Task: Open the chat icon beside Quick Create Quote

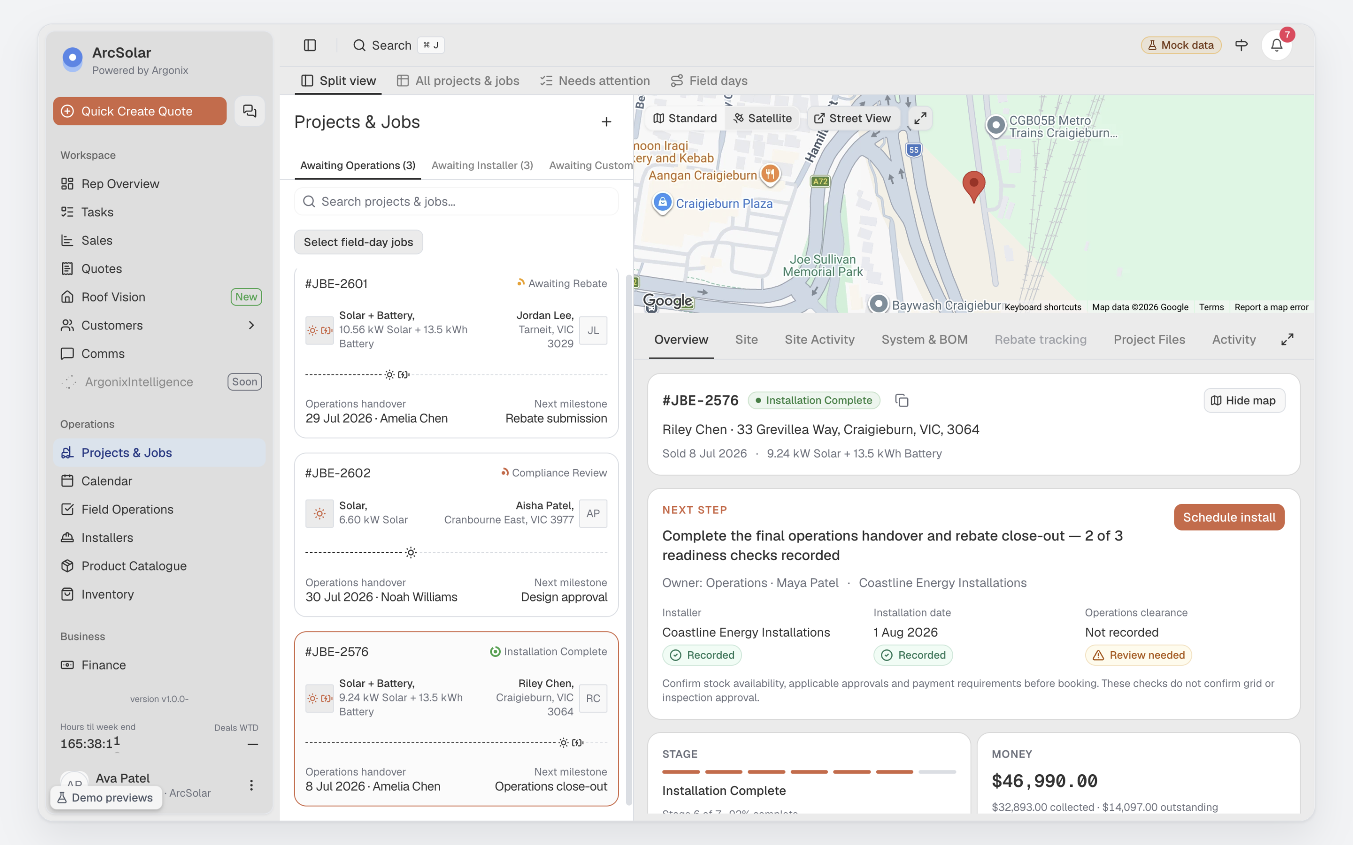Action: pos(249,111)
